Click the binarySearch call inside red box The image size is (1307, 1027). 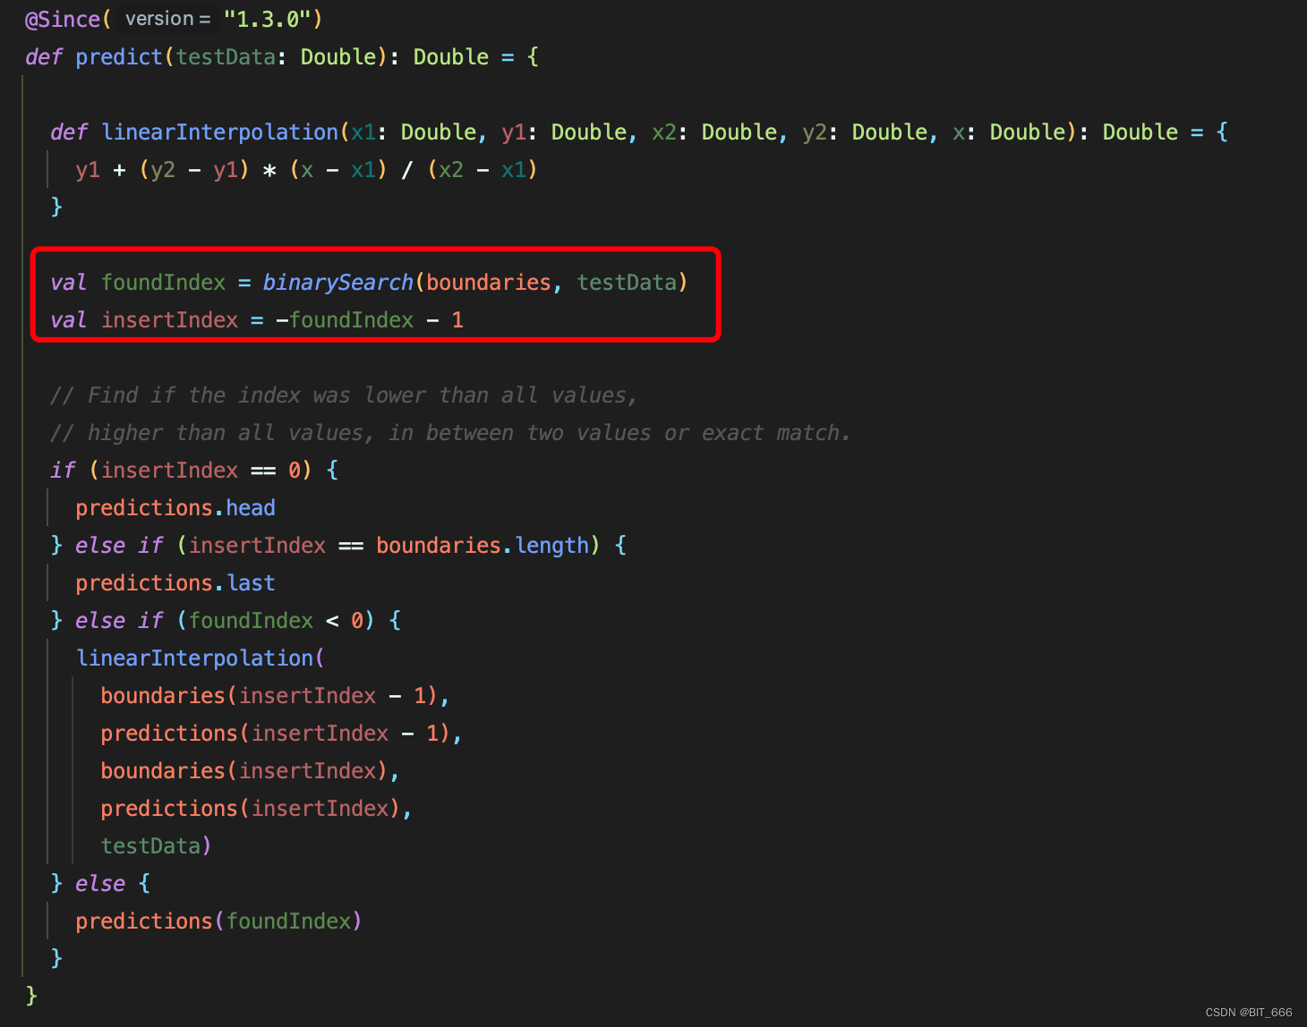click(337, 282)
